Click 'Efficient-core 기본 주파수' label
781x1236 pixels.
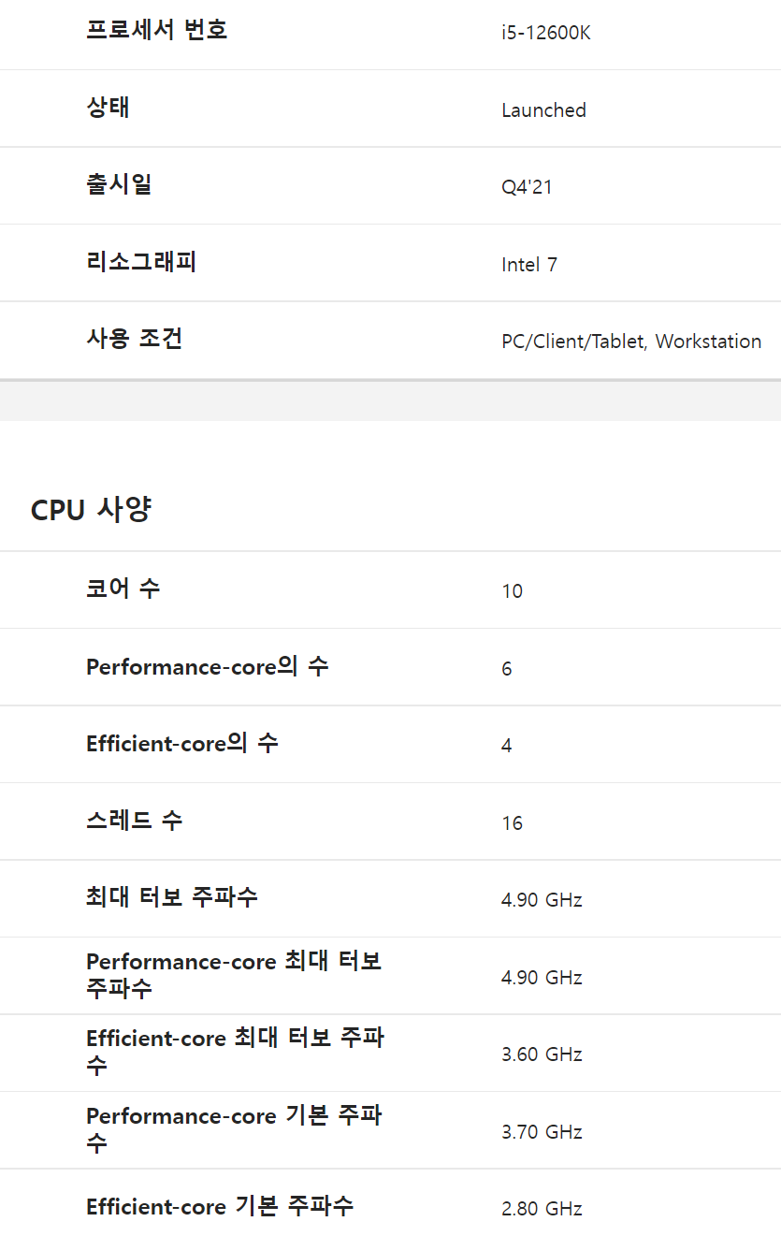[220, 1206]
